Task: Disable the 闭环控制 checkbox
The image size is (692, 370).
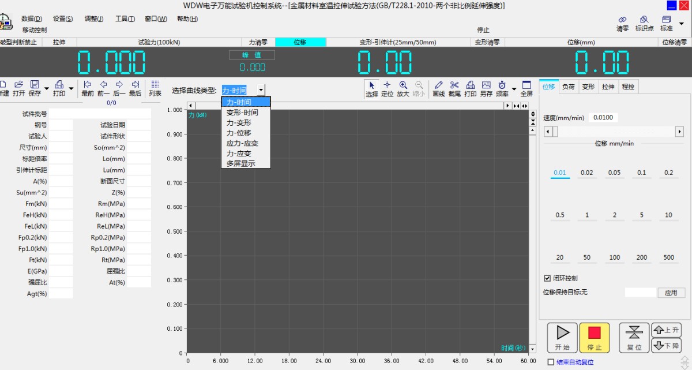Action: [547, 278]
